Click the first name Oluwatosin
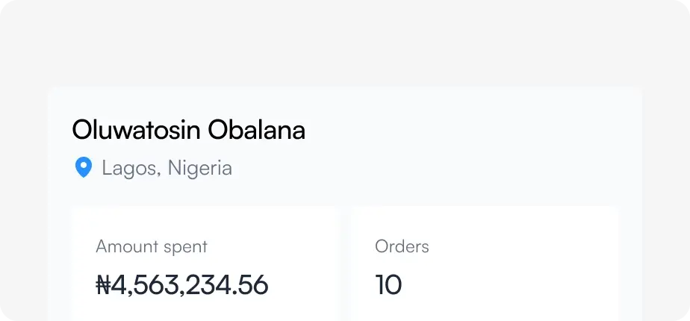The width and height of the screenshot is (690, 321). click(136, 130)
